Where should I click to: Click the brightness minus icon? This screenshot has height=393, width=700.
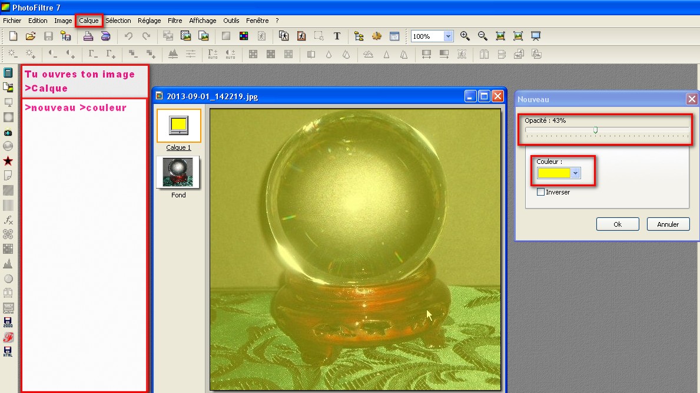[12, 54]
